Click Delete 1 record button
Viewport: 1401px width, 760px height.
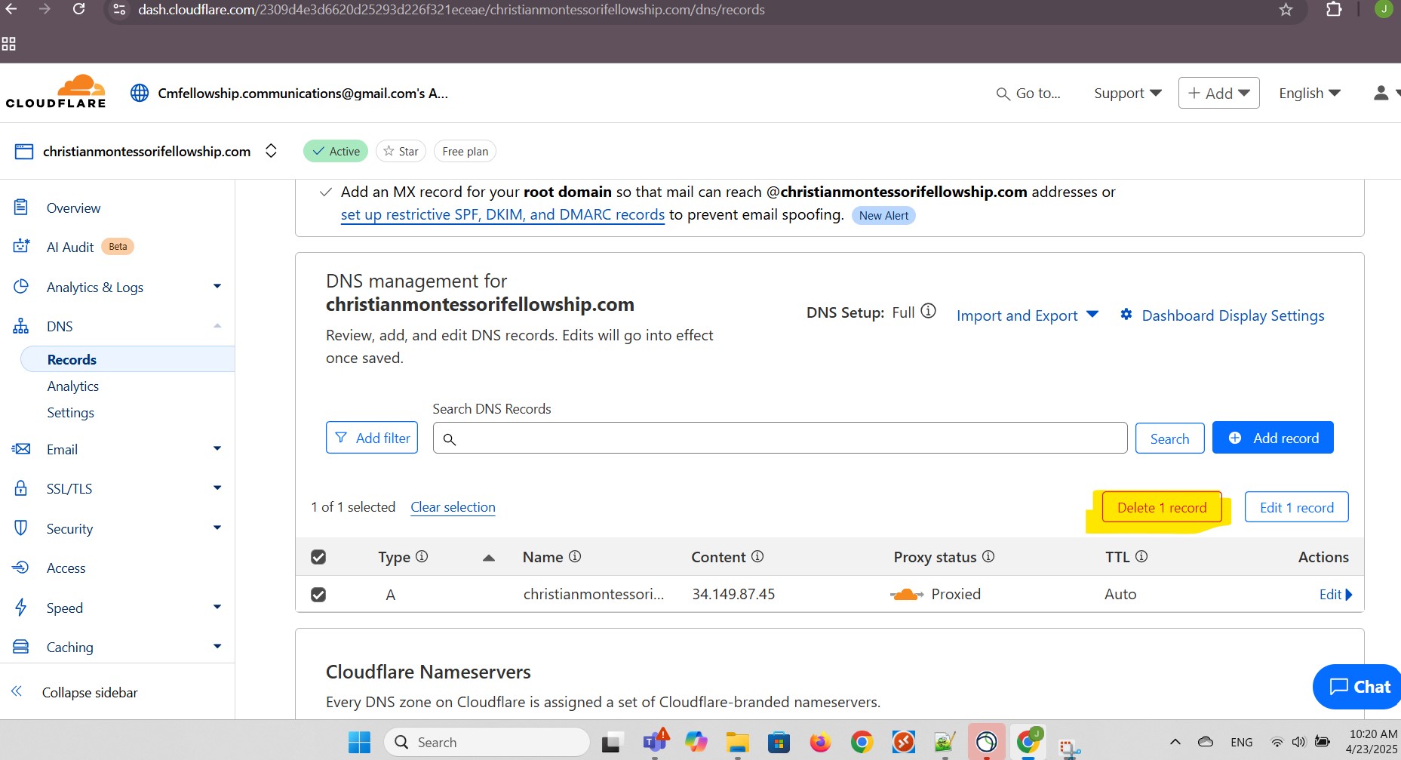point(1162,507)
